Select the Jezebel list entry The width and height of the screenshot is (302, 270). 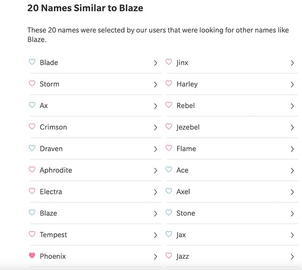click(232, 127)
